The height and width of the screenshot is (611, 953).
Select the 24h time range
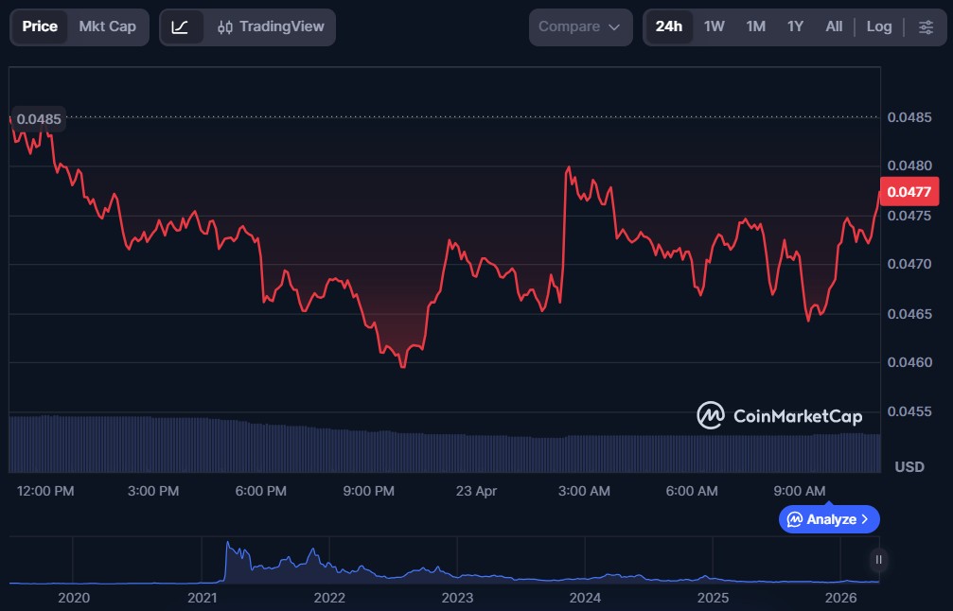click(x=669, y=26)
